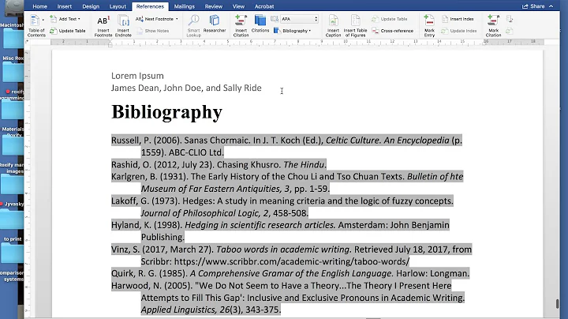
Task: Open the Review tab
Action: (x=214, y=6)
